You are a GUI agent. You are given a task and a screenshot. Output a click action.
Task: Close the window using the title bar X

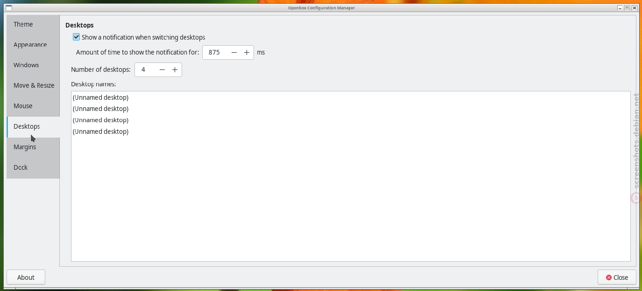[634, 8]
